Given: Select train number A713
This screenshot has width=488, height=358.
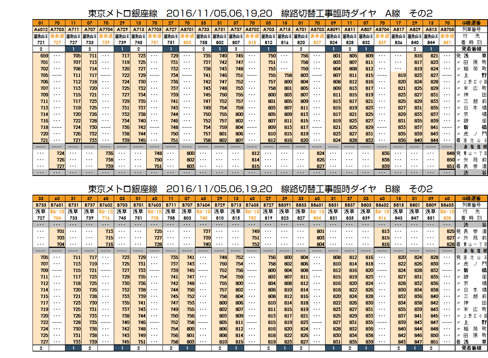Looking at the screenshot, I should [138, 30].
